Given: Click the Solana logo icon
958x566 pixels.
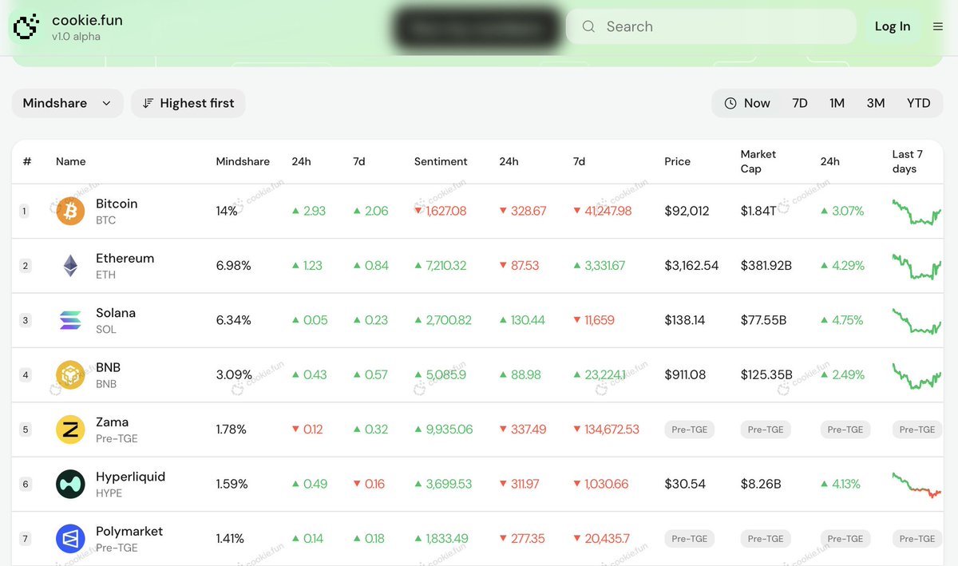Looking at the screenshot, I should [x=70, y=320].
